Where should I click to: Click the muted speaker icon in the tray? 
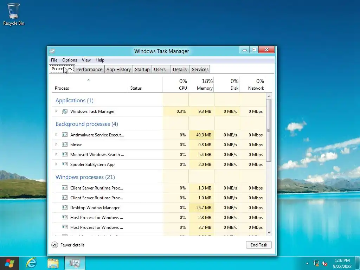tap(324, 263)
